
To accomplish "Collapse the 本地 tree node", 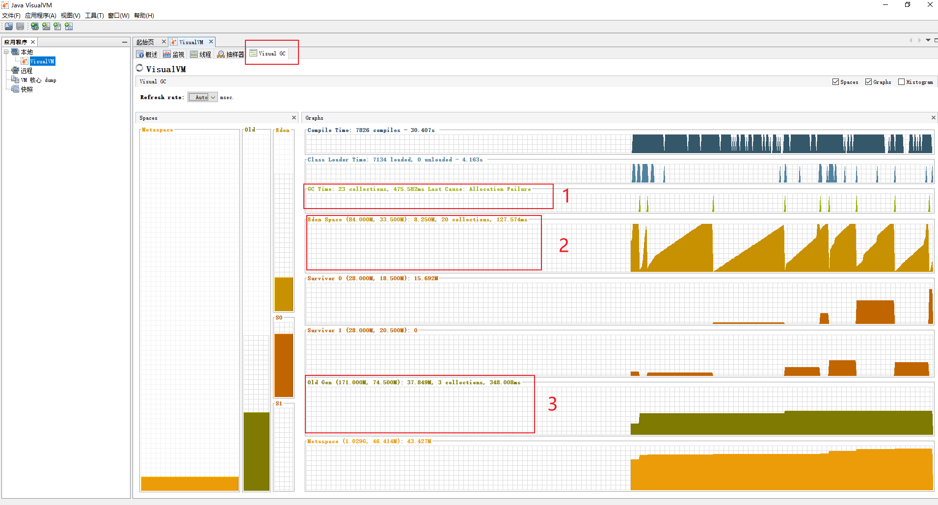I will pos(6,52).
